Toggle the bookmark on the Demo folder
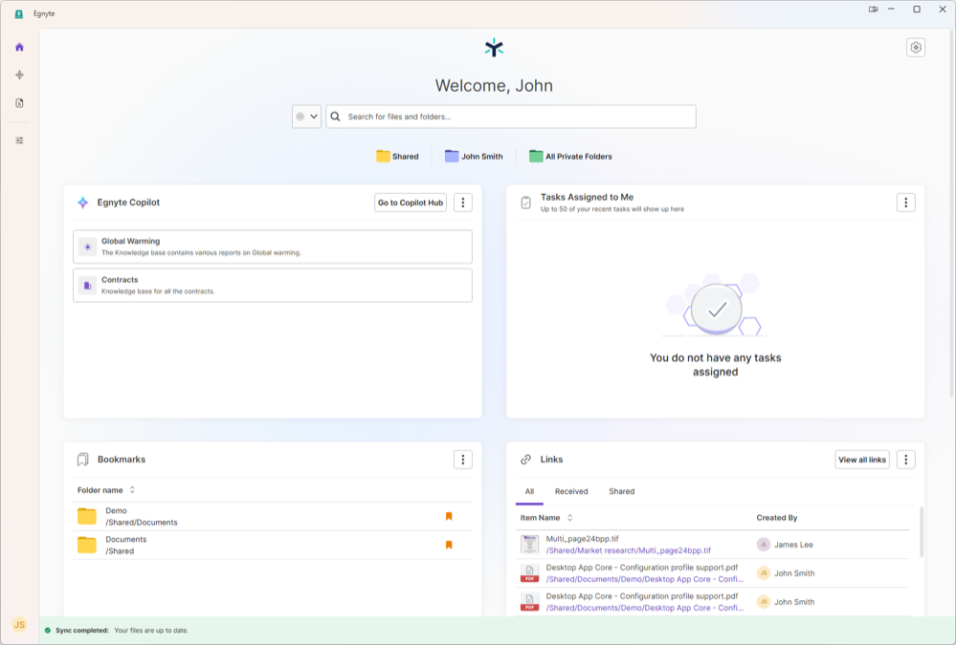The image size is (956, 645). click(449, 516)
